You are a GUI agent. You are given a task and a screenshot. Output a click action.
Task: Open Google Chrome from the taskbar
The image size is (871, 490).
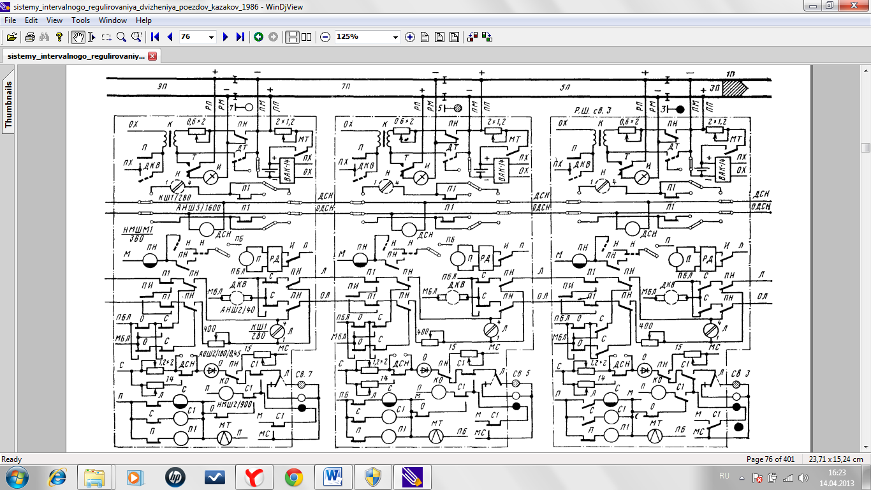(x=294, y=477)
